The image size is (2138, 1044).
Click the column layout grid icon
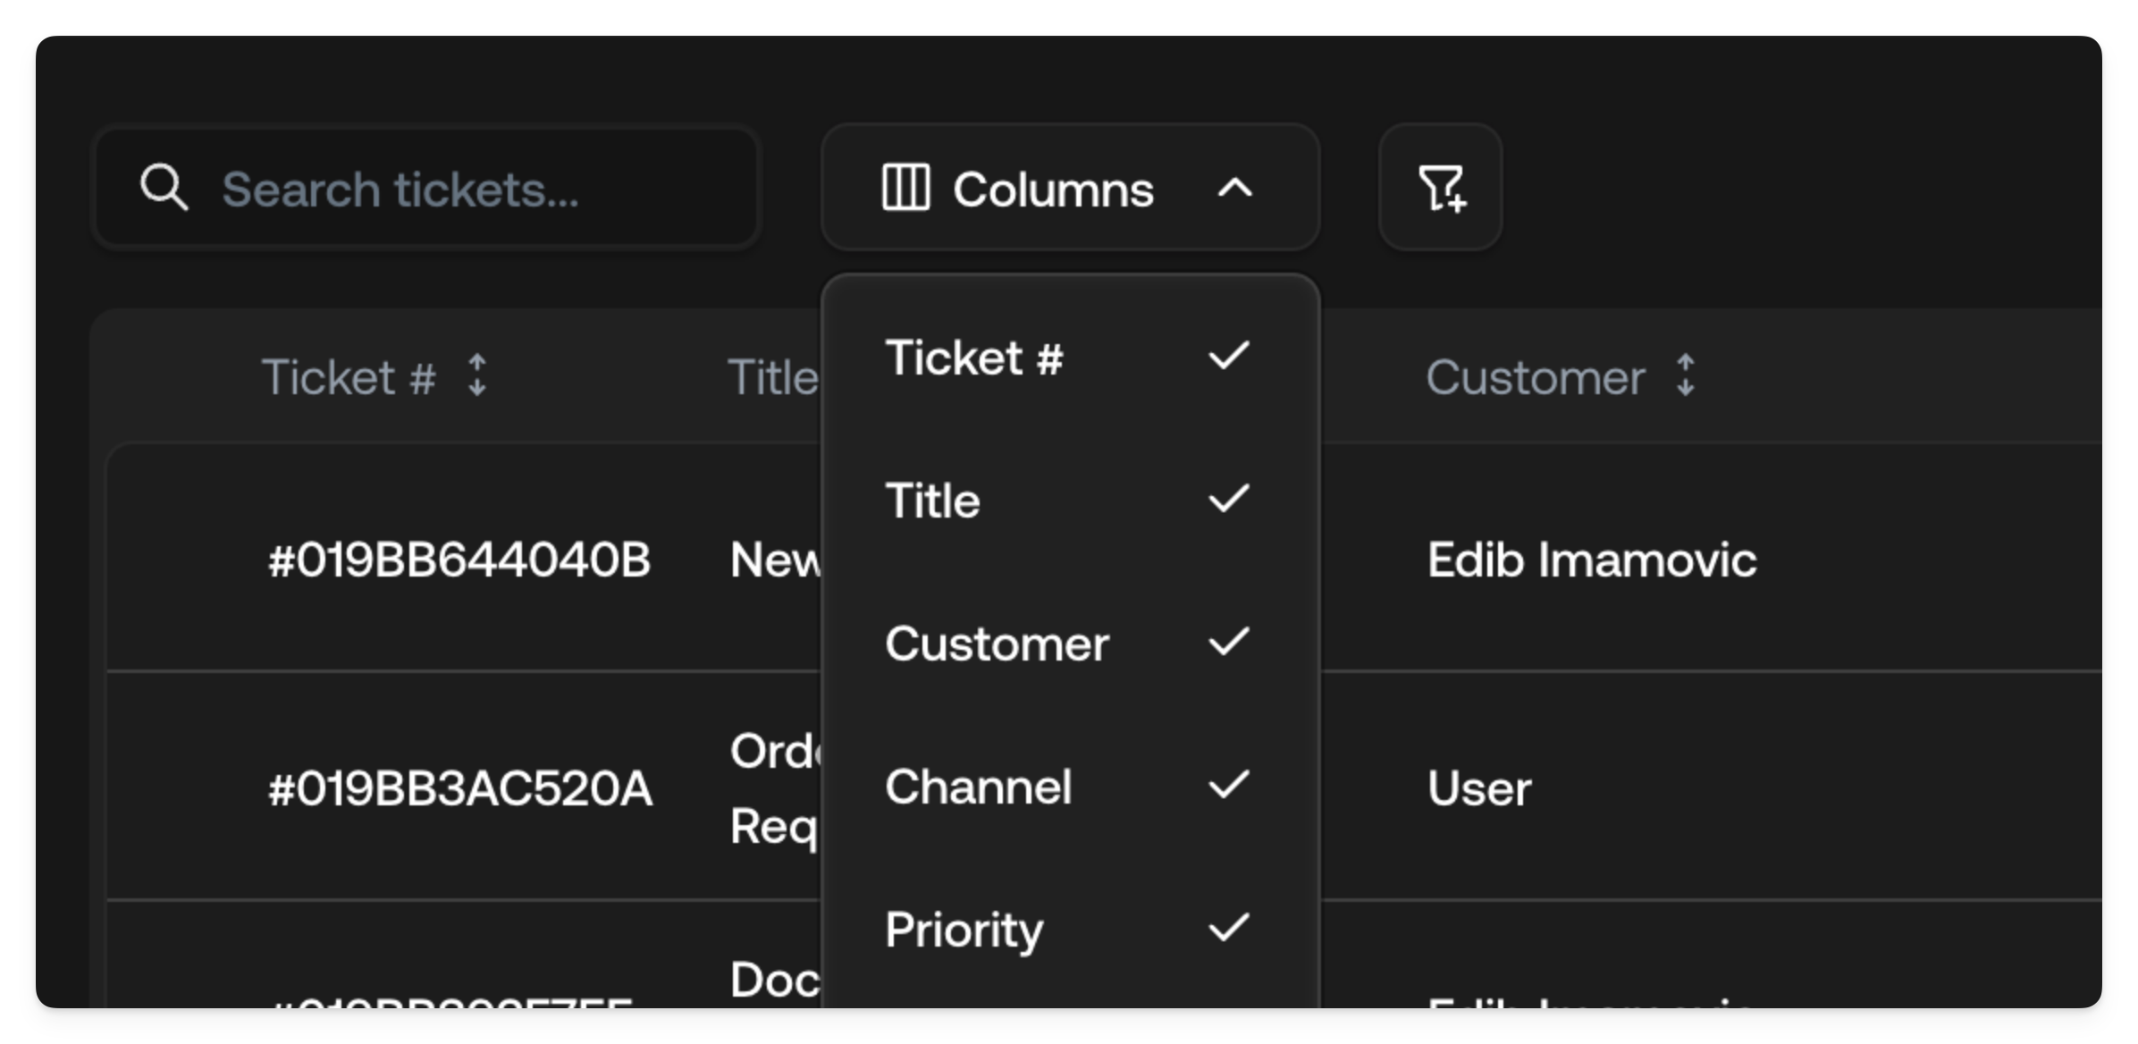point(905,187)
